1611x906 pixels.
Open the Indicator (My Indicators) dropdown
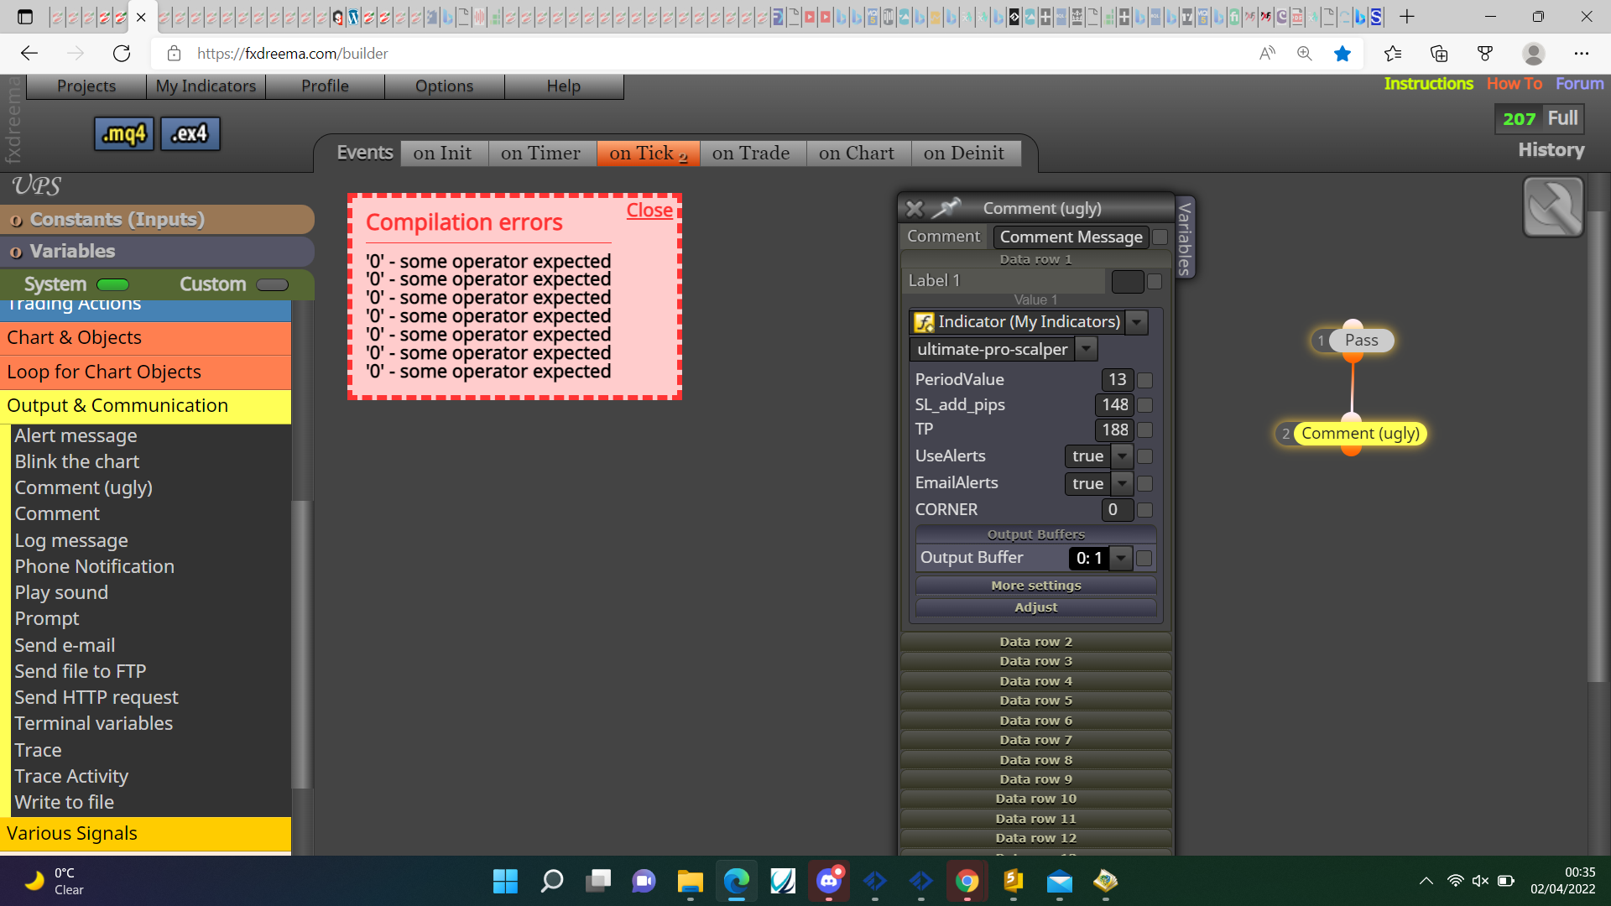coord(1137,322)
